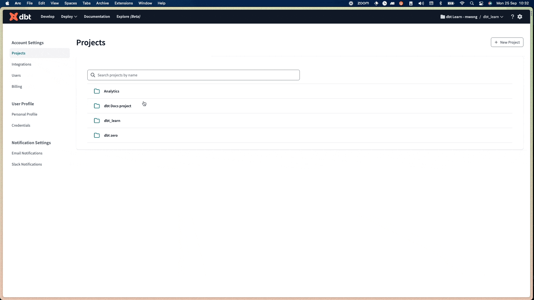Viewport: 534px width, 300px height.
Task: Click the Search projects by name field
Action: click(x=194, y=75)
